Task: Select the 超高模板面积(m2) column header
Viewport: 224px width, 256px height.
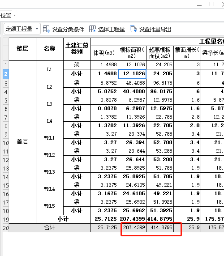Action: (x=160, y=53)
